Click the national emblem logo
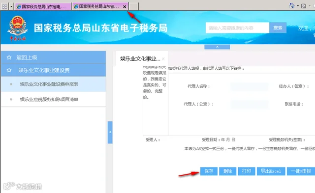315x193 pixels. (x=18, y=28)
